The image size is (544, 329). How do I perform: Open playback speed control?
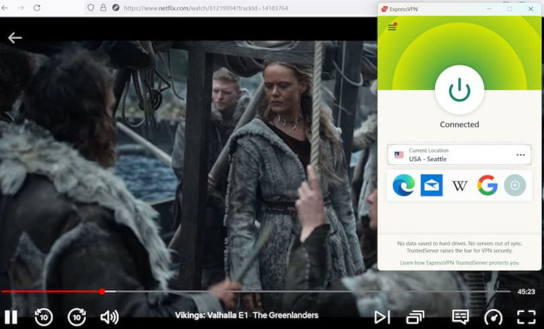point(493,317)
